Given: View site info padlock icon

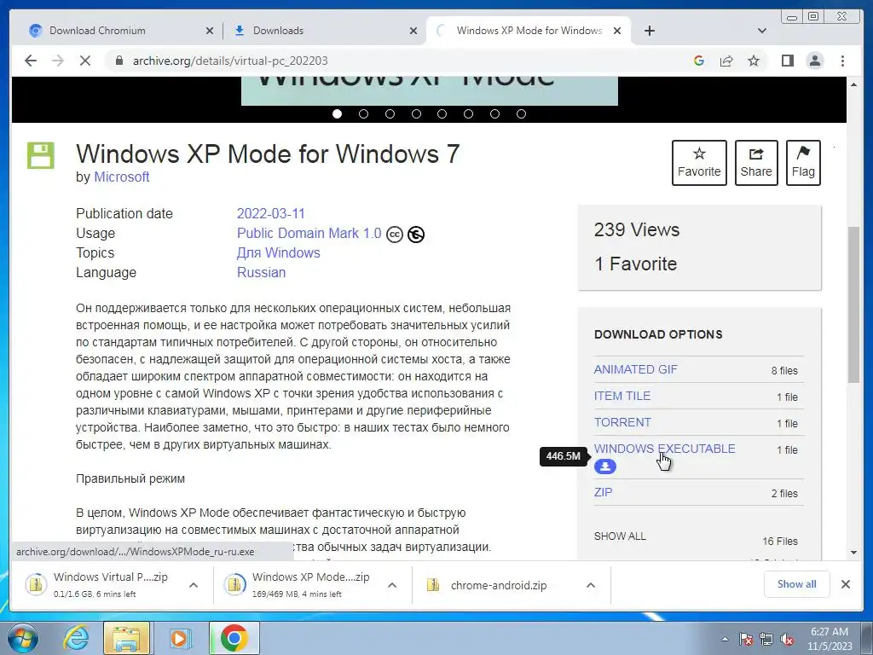Looking at the screenshot, I should [x=119, y=61].
